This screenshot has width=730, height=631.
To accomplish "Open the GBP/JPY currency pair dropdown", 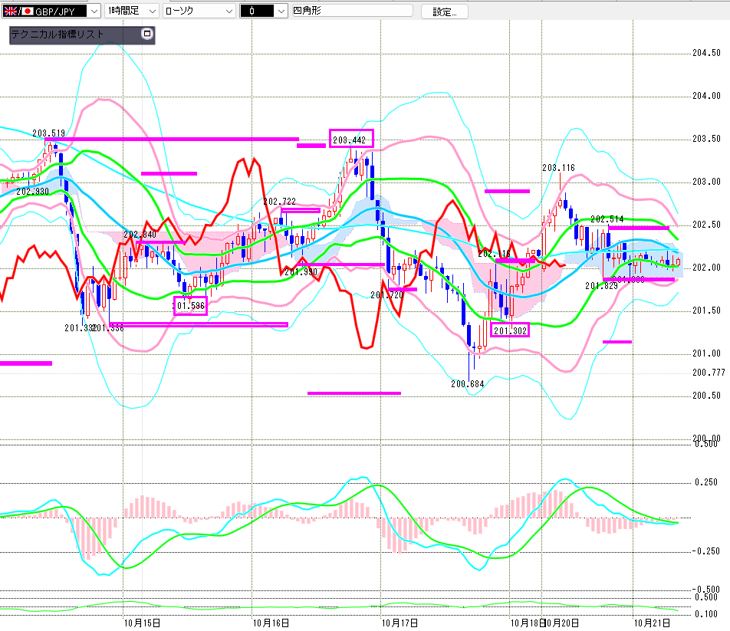I will coord(94,12).
